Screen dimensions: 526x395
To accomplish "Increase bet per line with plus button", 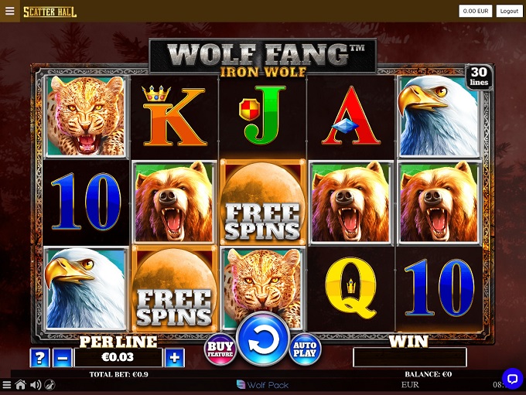I will click(175, 358).
